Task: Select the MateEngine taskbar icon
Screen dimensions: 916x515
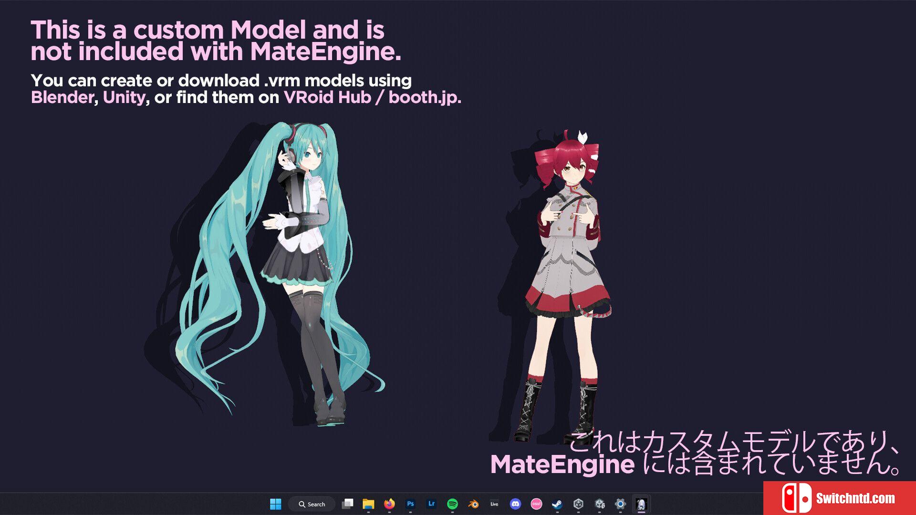Action: 641,504
